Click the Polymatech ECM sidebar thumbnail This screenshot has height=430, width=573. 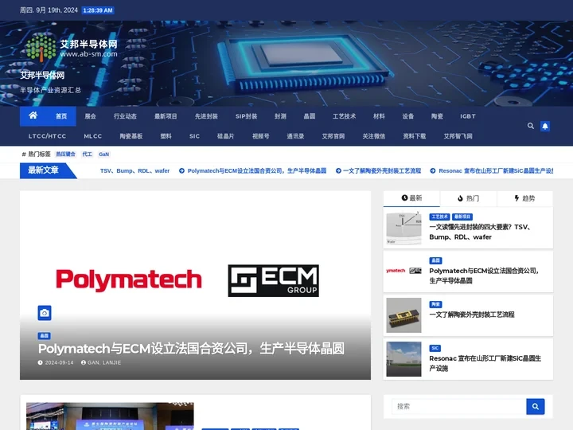pyautogui.click(x=403, y=271)
